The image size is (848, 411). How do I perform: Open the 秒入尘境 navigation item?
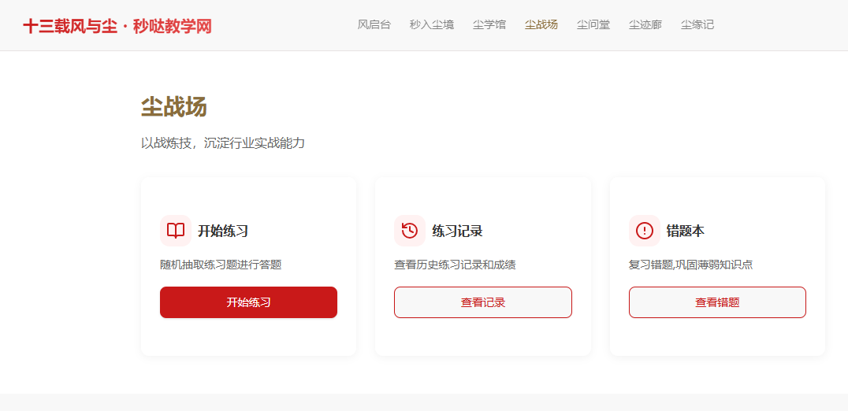(x=432, y=24)
